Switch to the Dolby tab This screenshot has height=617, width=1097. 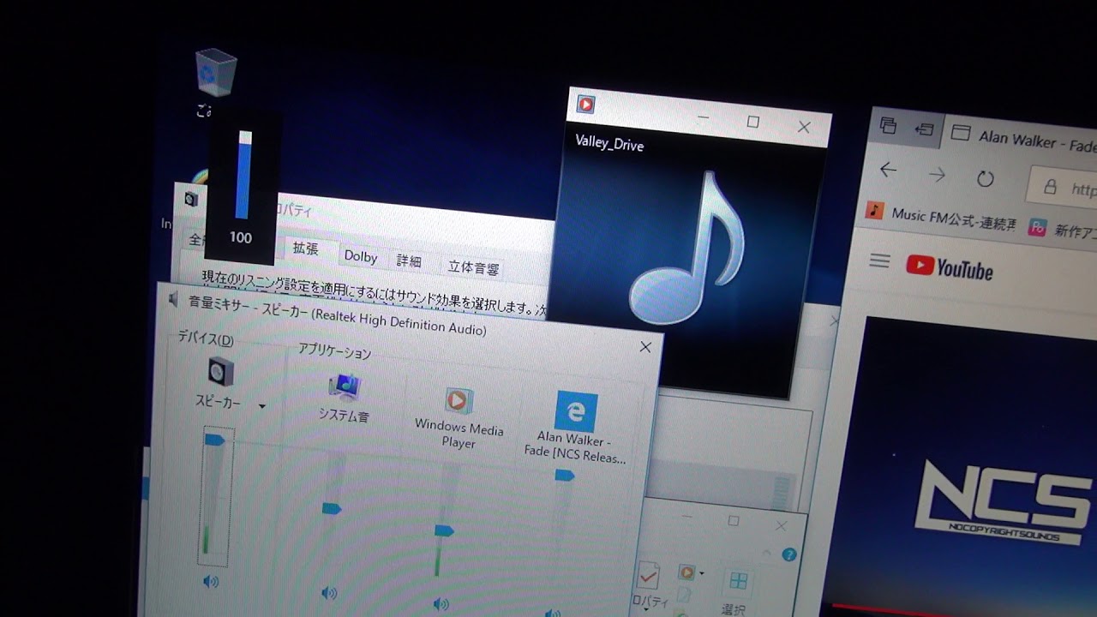point(361,256)
